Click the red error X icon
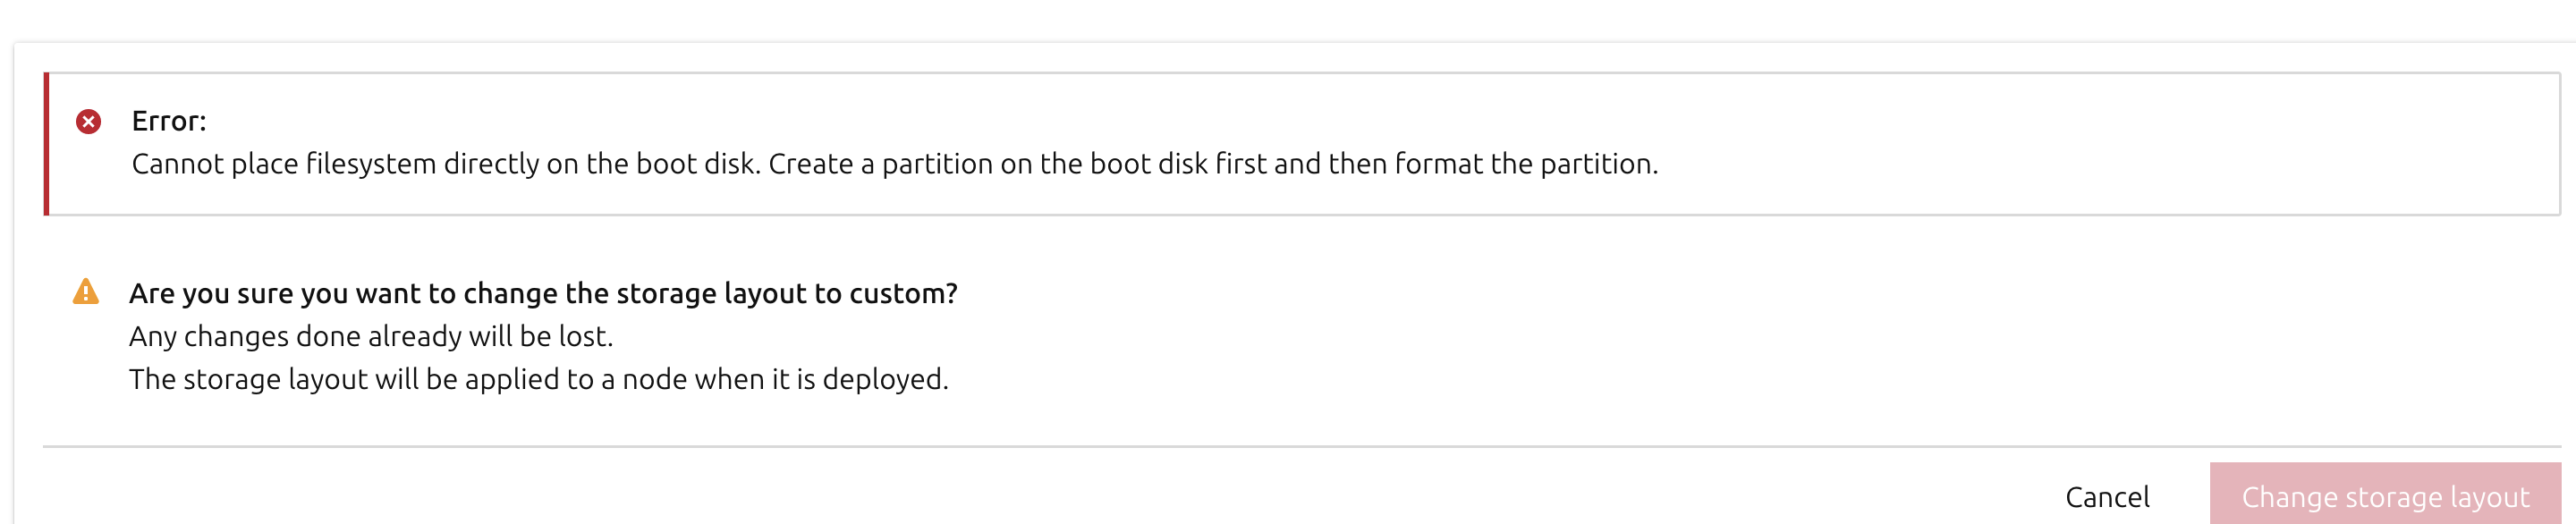Viewport: 2576px width, 524px height. tap(88, 122)
